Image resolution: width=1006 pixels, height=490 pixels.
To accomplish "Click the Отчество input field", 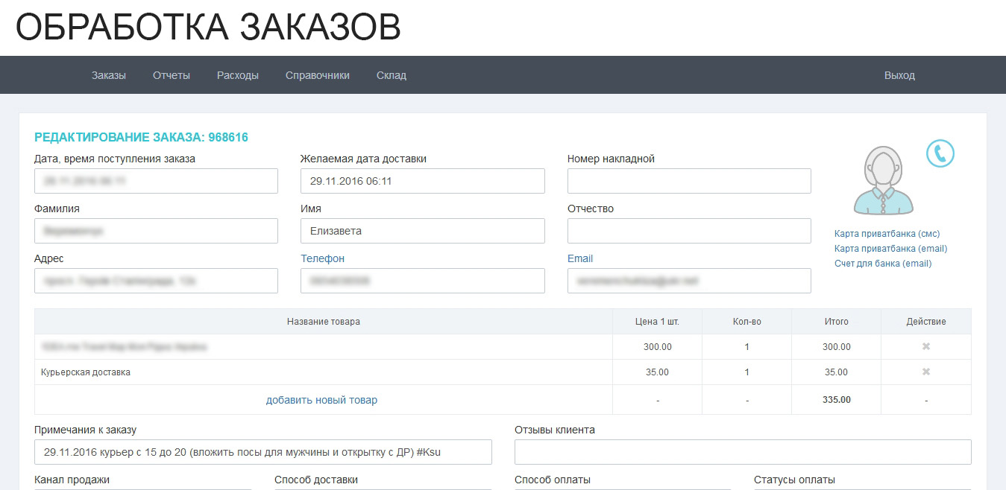I will pyautogui.click(x=689, y=231).
